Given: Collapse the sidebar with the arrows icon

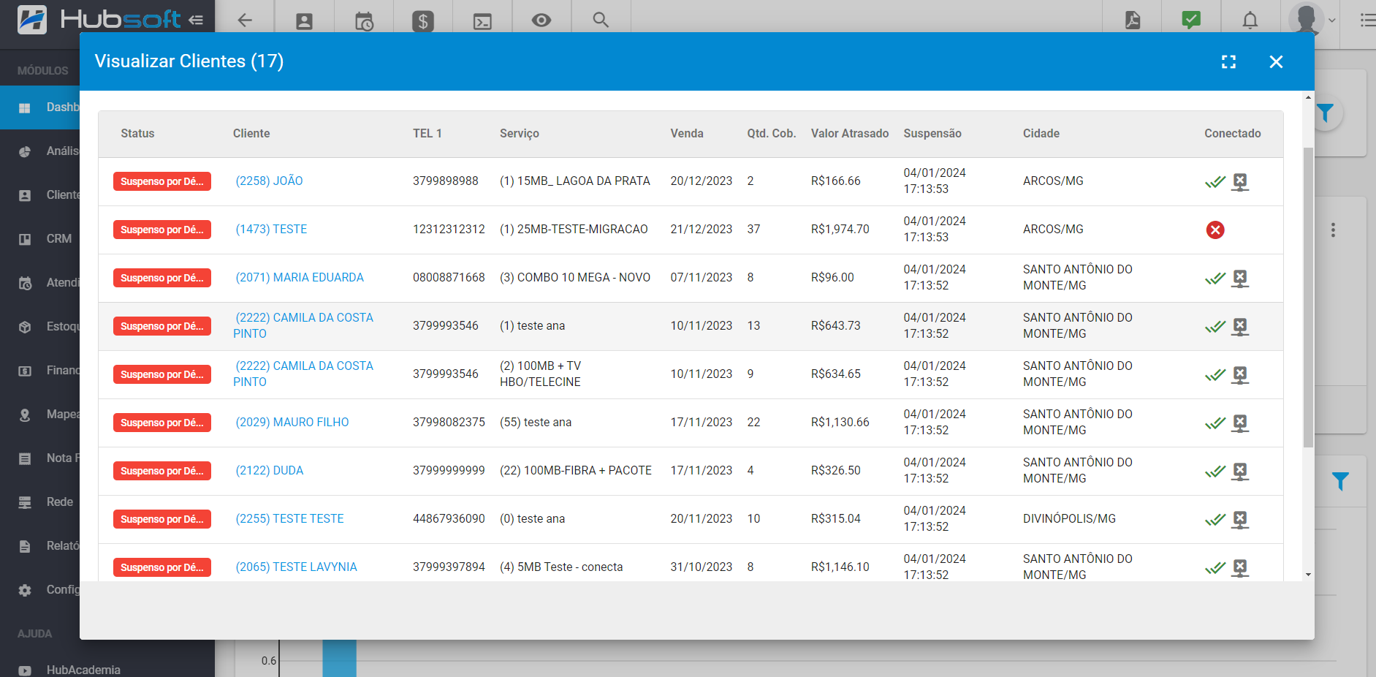Looking at the screenshot, I should click(196, 20).
